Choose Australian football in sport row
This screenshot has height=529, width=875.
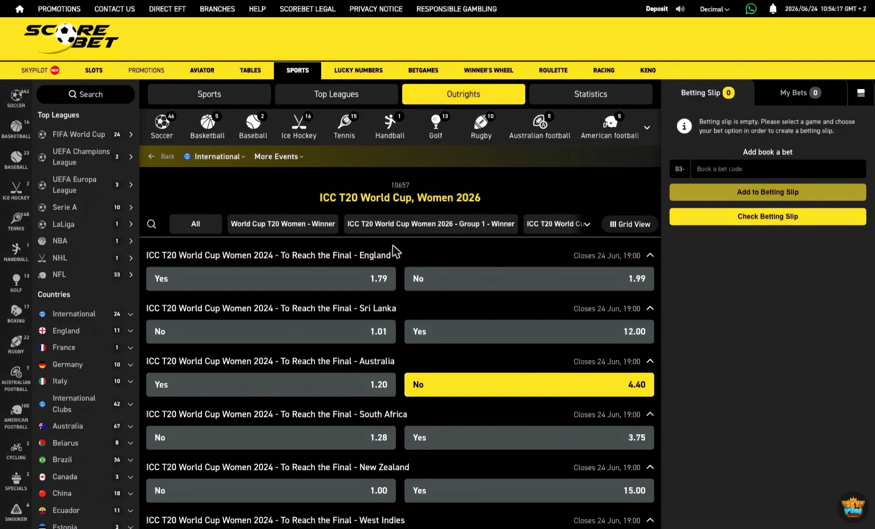coord(540,126)
